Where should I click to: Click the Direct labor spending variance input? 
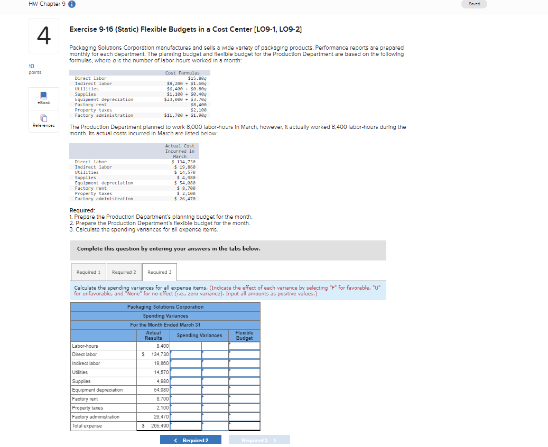coord(186,355)
